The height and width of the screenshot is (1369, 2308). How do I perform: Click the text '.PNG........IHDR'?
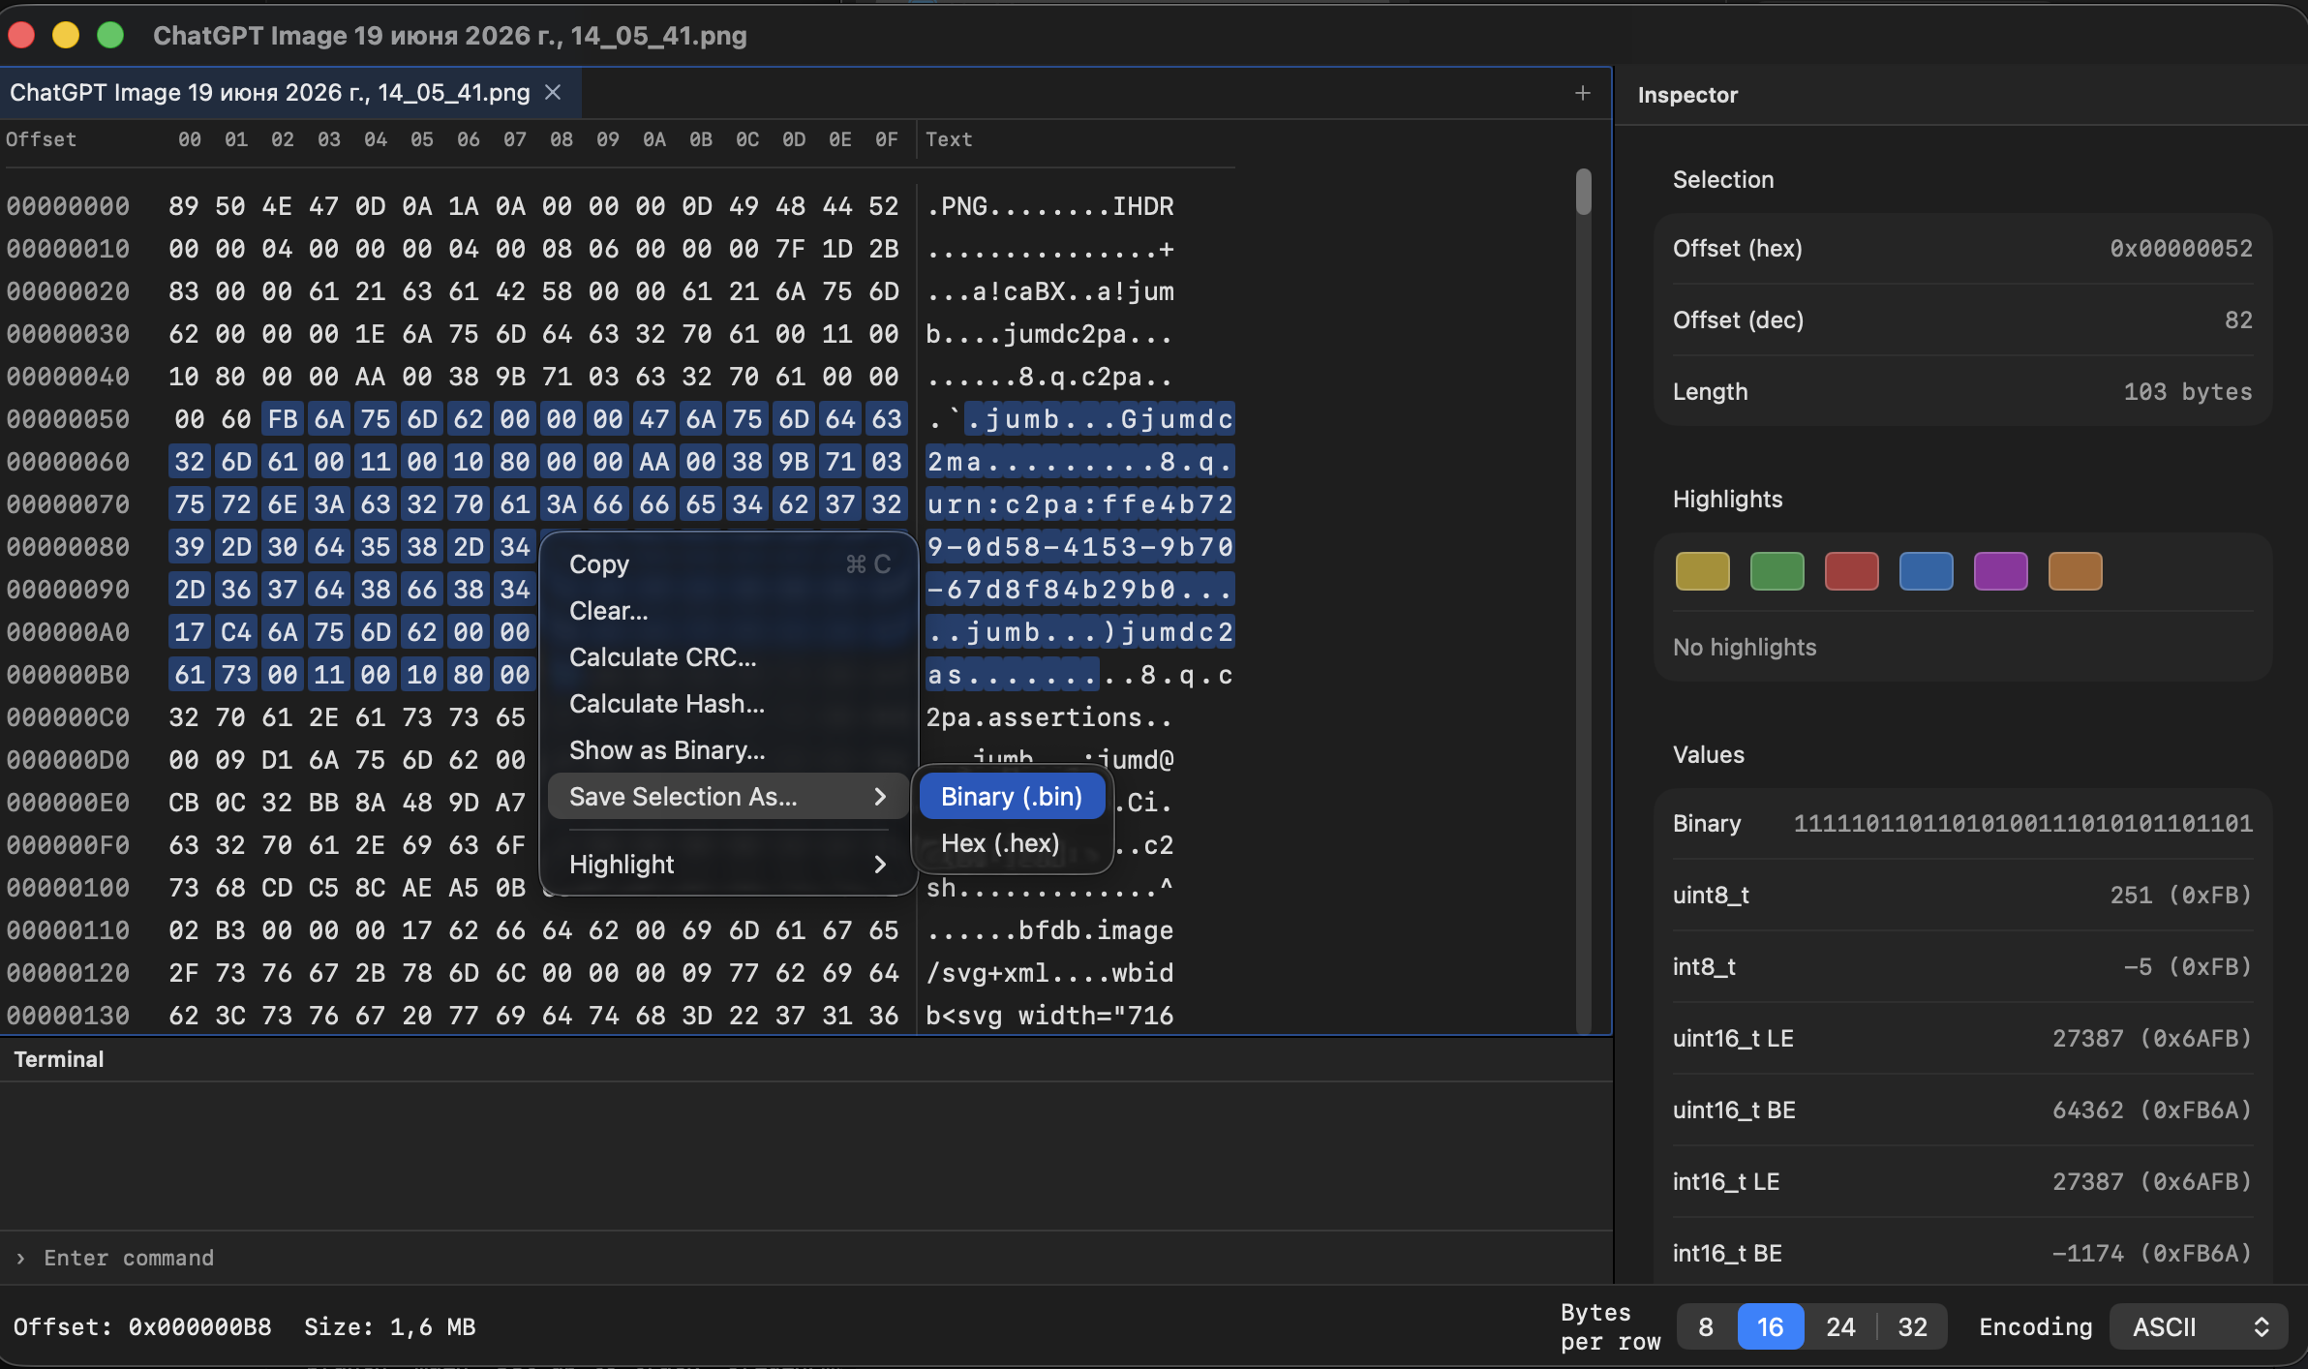(1050, 206)
